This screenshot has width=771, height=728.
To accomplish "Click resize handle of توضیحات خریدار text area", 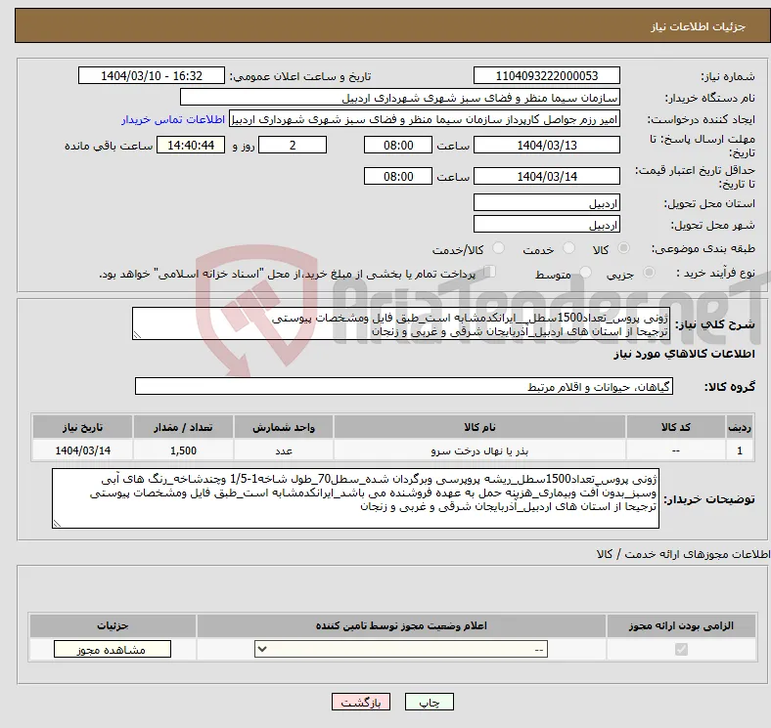I will pyautogui.click(x=57, y=524).
